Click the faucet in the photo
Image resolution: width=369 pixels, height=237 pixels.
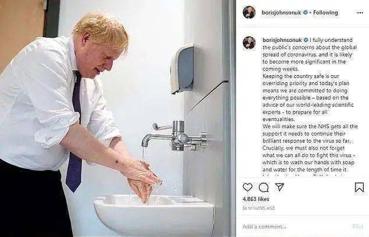pyautogui.click(x=175, y=136)
